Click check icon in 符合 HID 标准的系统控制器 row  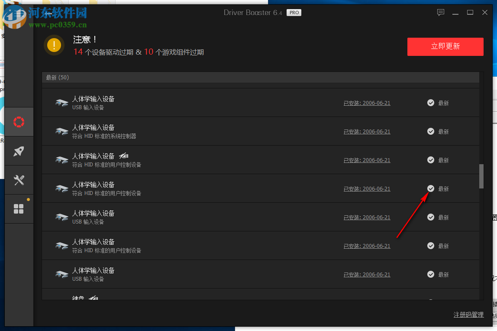pos(430,131)
